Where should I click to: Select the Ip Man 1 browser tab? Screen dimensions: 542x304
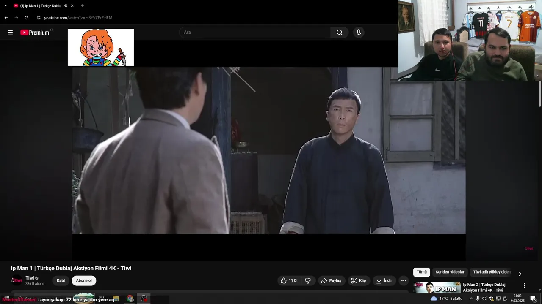pyautogui.click(x=40, y=5)
